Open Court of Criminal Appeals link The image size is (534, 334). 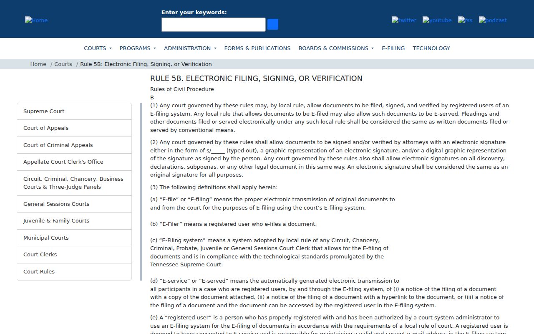[74, 145]
